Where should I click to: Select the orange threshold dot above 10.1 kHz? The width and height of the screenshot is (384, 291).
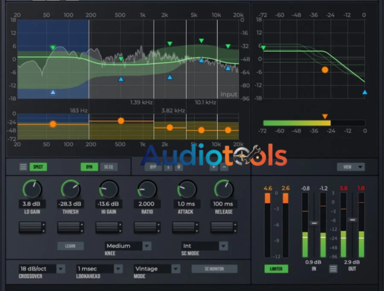tap(228, 130)
